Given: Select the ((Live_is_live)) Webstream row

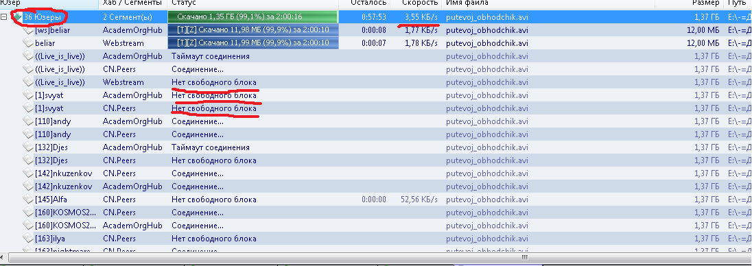Looking at the screenshot, I should click(x=376, y=82).
